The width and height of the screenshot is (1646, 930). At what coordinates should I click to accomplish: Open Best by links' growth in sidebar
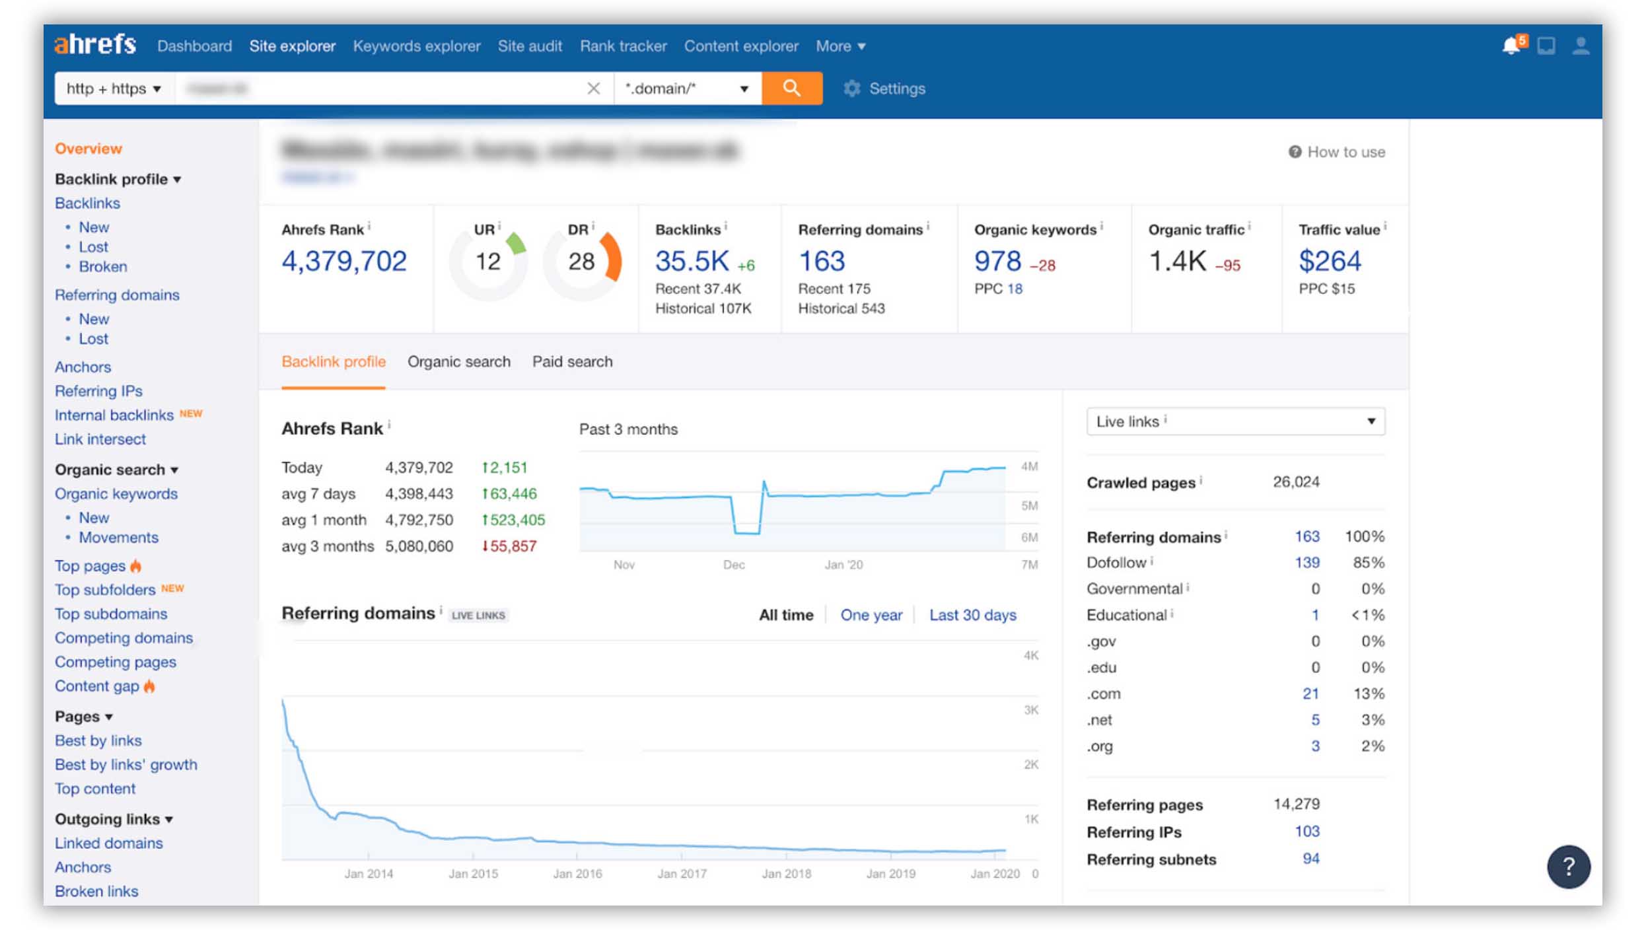(x=126, y=765)
